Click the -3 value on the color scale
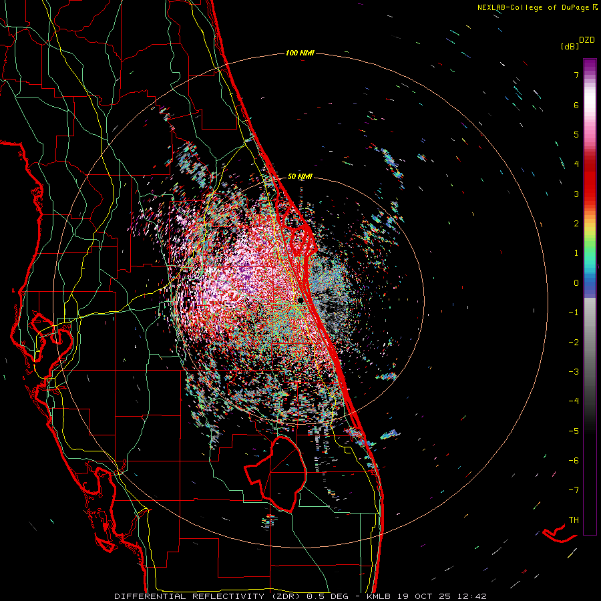This screenshot has width=601, height=601. point(574,372)
